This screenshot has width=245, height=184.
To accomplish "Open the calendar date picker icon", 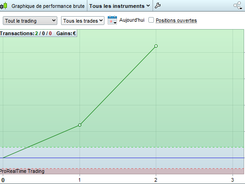I will click(x=112, y=20).
